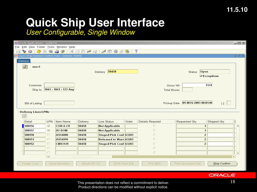The image size is (257, 192).
Task: Click the horizontal scrollbar thumb of lines table
Action: (81, 157)
